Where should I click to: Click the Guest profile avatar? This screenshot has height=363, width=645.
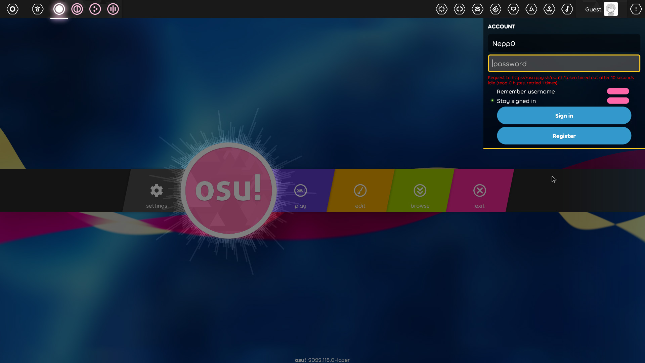click(611, 9)
